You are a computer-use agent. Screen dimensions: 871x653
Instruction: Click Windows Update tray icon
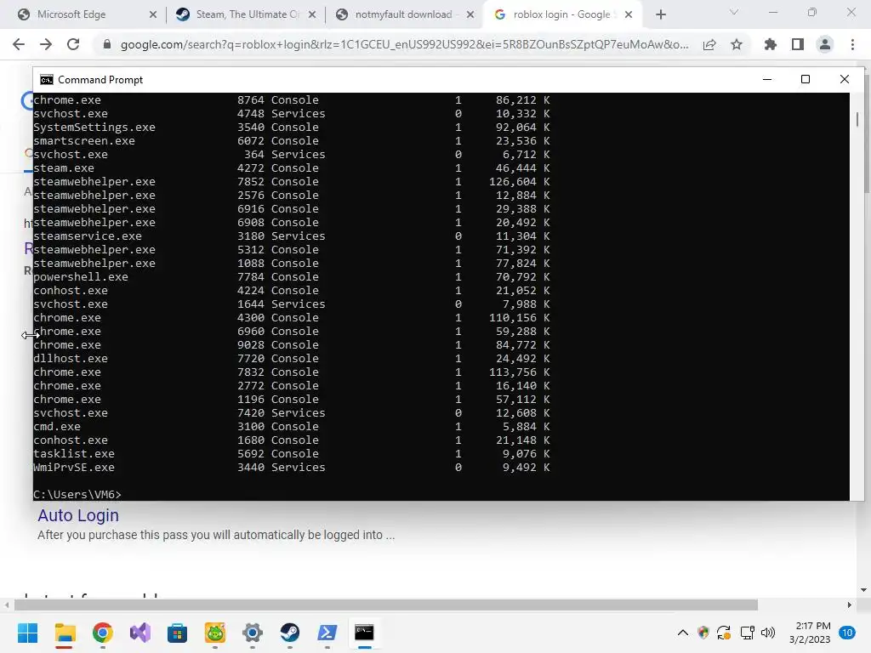724,633
